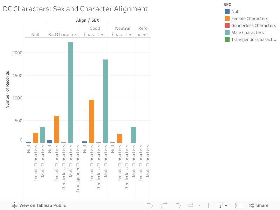
Task: Select the Null color swatch in legend
Action: pyautogui.click(x=227, y=12)
